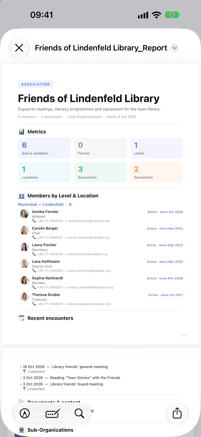Image resolution: width=201 pixels, height=437 pixels.
Task: Tap laura.fischer@example.org email
Action: pyautogui.click(x=88, y=254)
